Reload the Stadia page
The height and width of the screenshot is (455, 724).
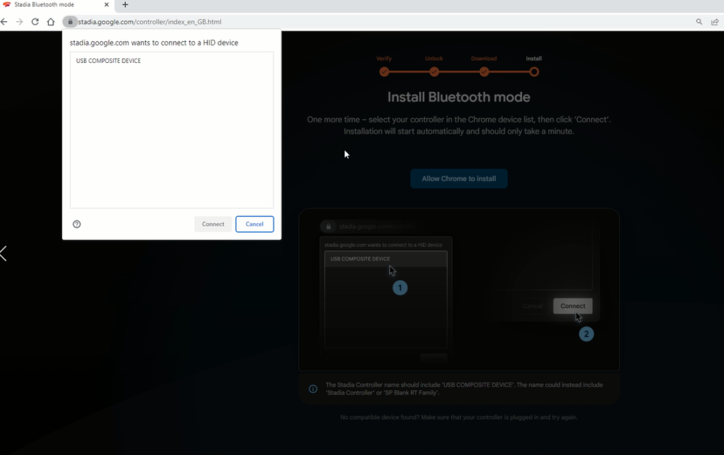(35, 22)
